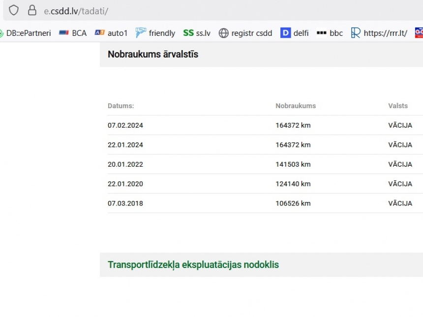Open the https://rrr.lt/ bookmark
The height and width of the screenshot is (317, 423).
pos(379,33)
